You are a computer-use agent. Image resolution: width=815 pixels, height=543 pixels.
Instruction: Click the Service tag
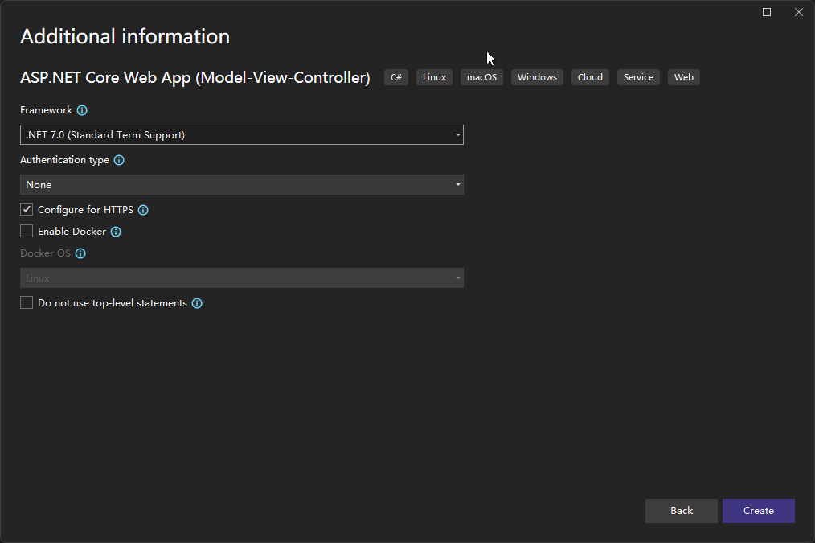click(x=638, y=77)
